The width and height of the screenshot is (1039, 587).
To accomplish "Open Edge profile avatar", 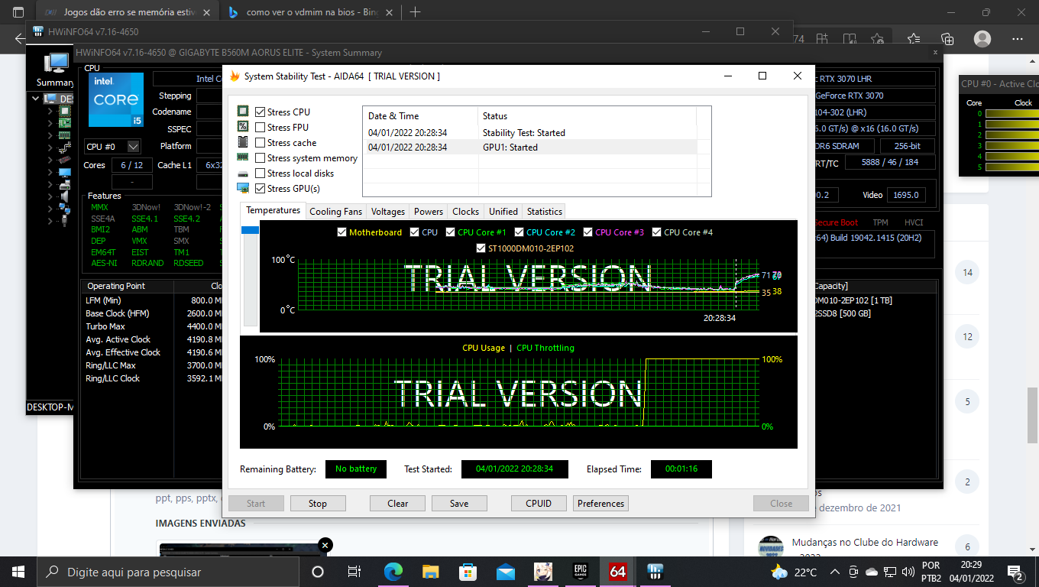I will click(982, 38).
